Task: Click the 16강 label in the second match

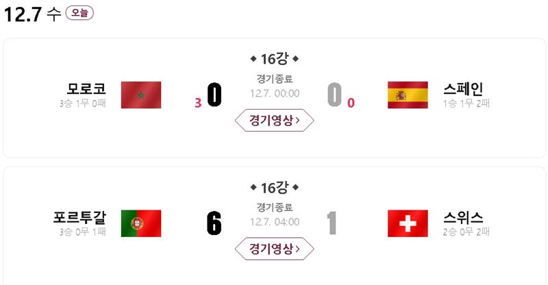Action: point(275,188)
